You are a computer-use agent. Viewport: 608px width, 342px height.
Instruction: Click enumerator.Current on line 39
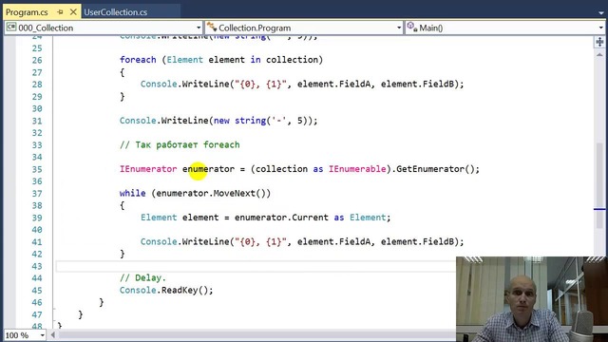[x=281, y=218]
